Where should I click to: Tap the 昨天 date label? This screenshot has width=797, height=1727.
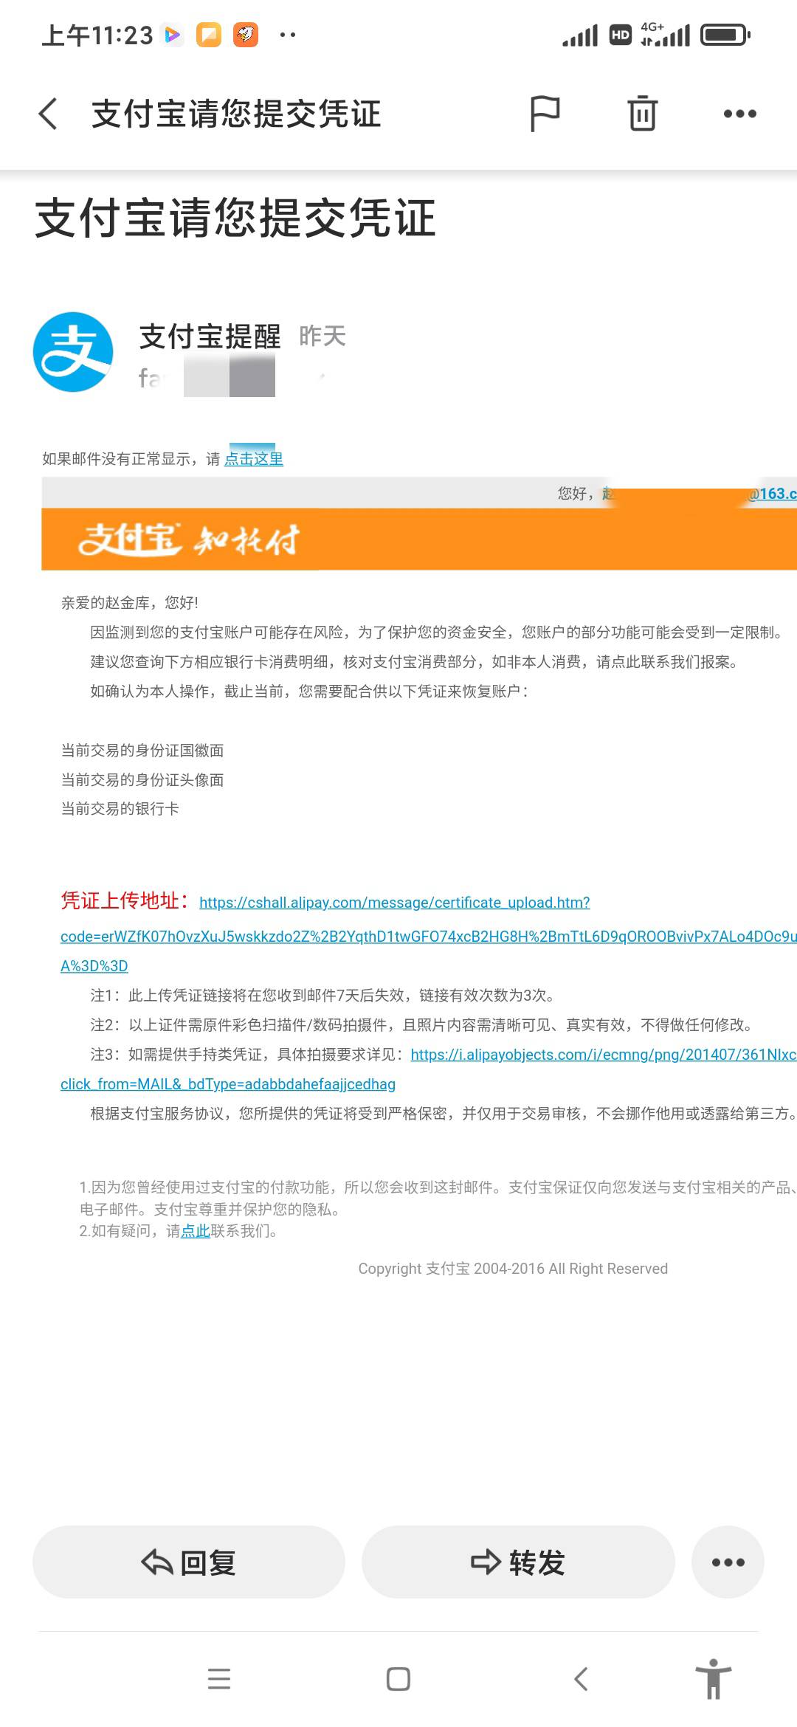[322, 337]
